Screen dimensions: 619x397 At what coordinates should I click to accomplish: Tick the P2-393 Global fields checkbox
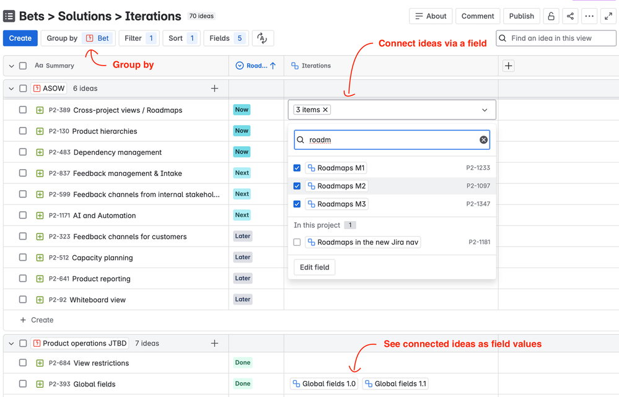23,383
